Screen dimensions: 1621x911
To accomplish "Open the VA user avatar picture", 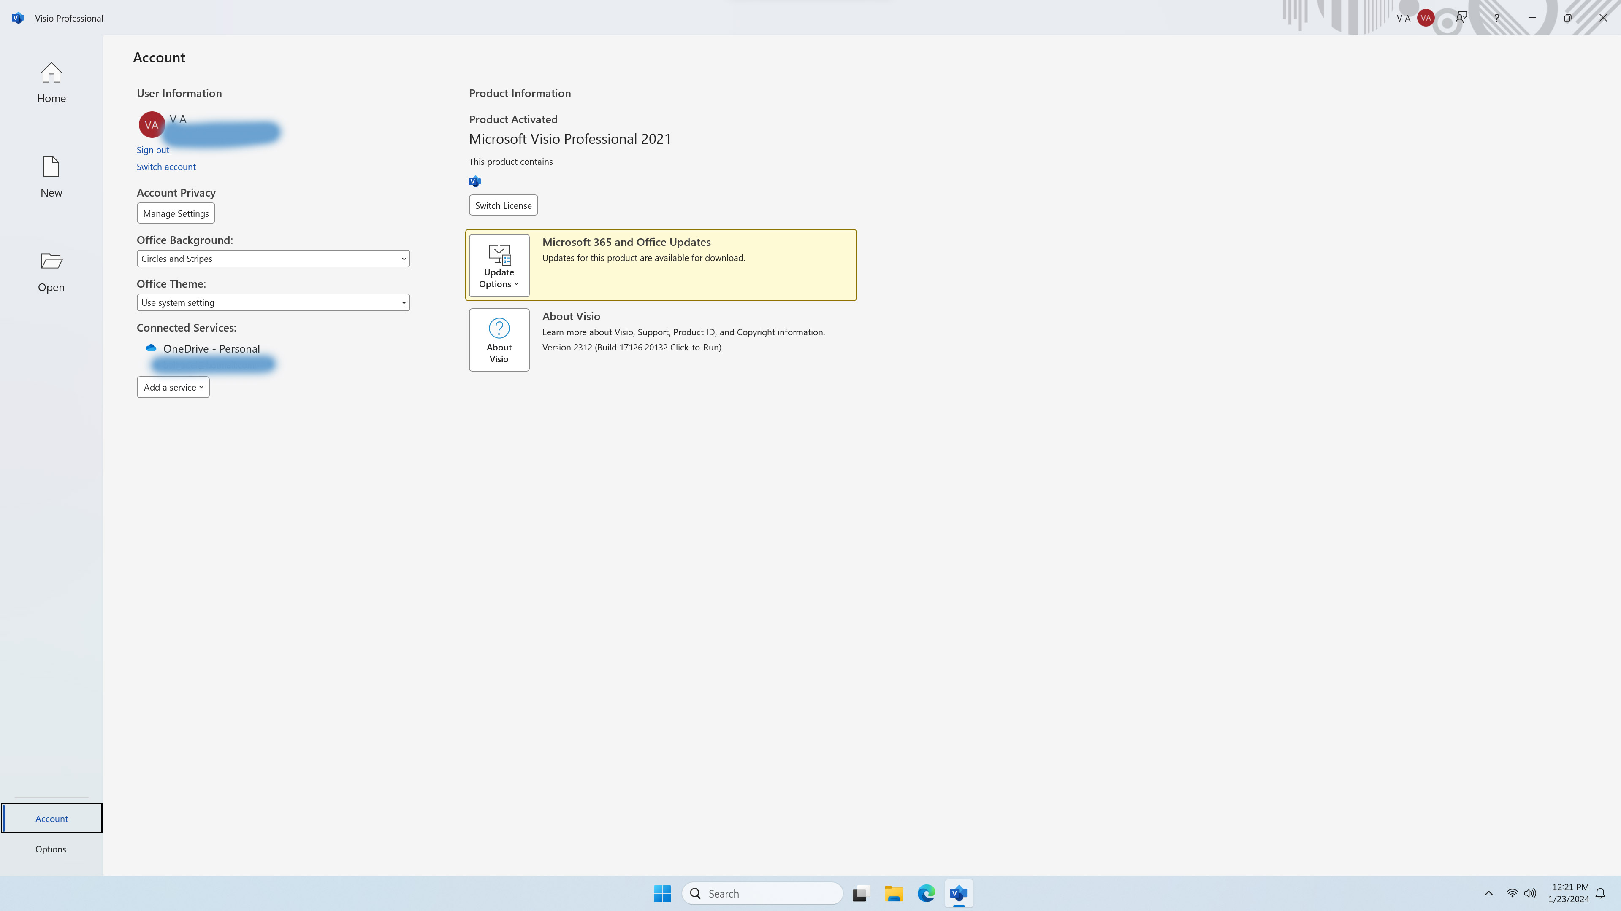I will click(x=151, y=124).
